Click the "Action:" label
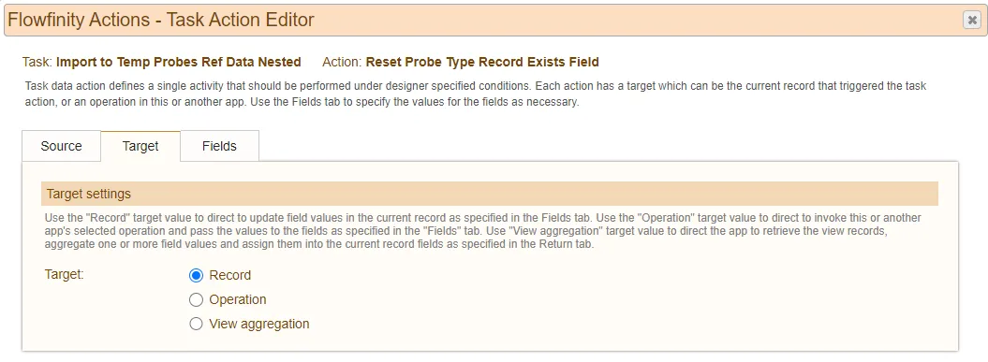Image resolution: width=988 pixels, height=362 pixels. pos(342,62)
